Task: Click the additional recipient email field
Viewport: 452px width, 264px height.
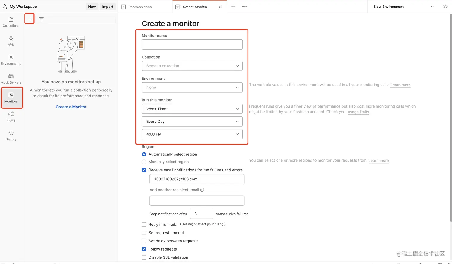Action: (x=197, y=201)
